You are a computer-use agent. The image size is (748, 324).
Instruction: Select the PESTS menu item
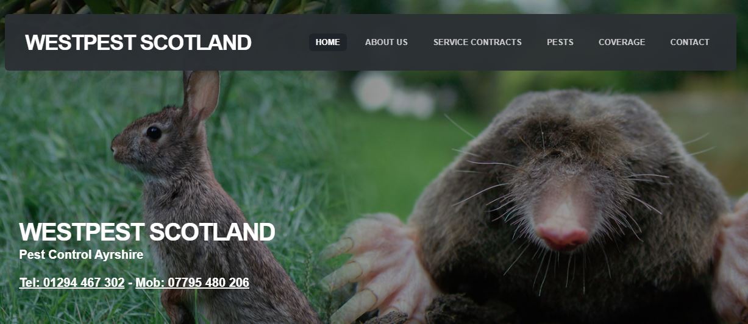[x=560, y=42]
